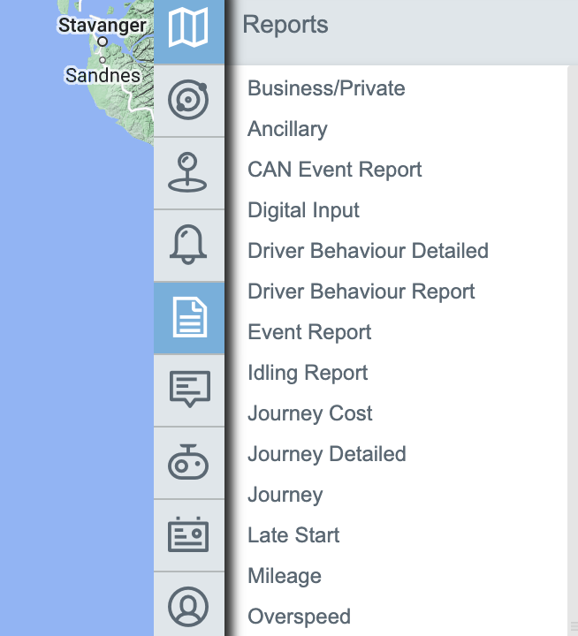
Task: Choose the Mileage report
Action: tap(284, 576)
